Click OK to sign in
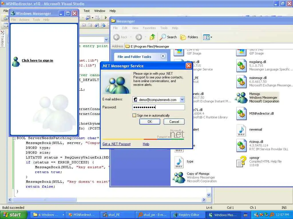This screenshot has width=293, height=219. point(150,121)
